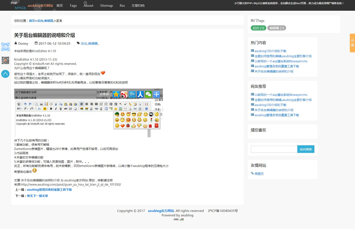Click the 编辑器 tag under the article title

click(x=93, y=43)
